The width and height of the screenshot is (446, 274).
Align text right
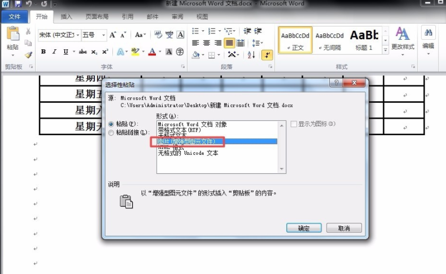pyautogui.click(x=218, y=43)
